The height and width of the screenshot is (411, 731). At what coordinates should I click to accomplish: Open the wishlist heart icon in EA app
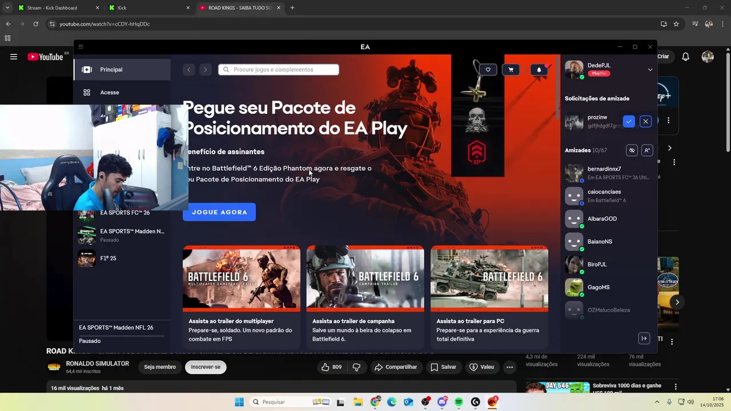(488, 70)
